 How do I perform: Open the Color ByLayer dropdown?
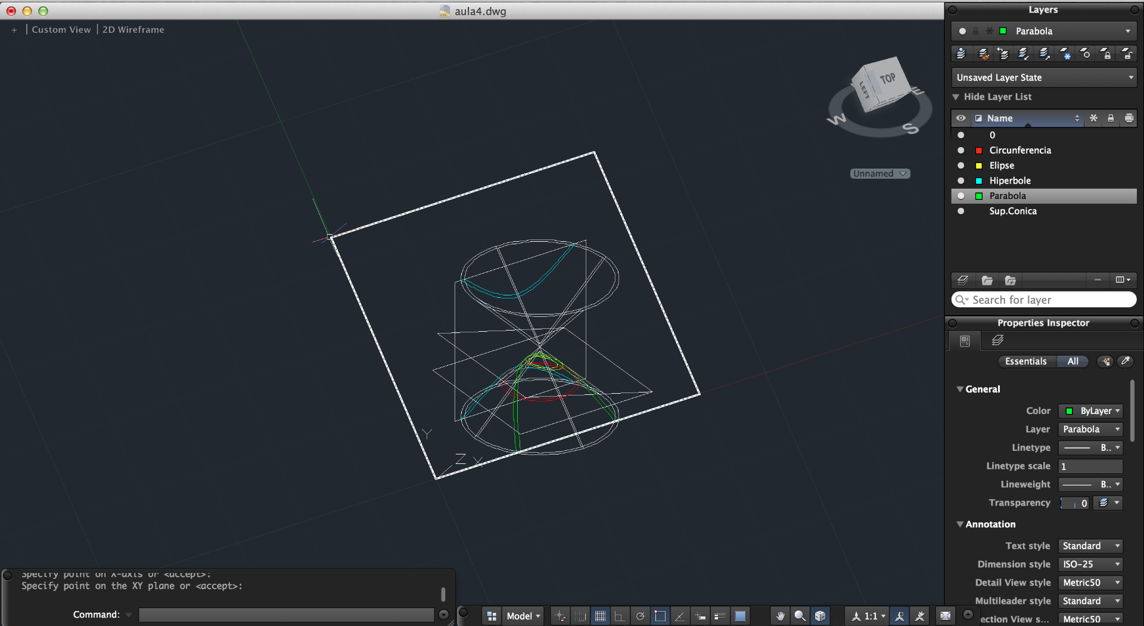1090,411
